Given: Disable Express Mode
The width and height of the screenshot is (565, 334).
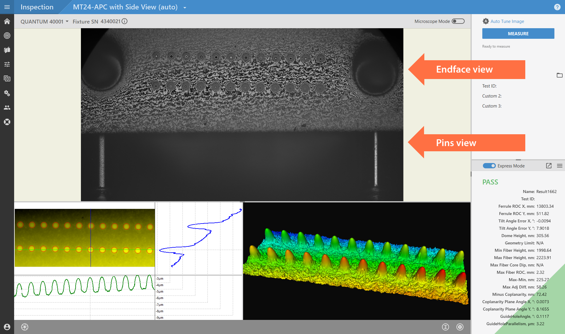Looking at the screenshot, I should 489,166.
